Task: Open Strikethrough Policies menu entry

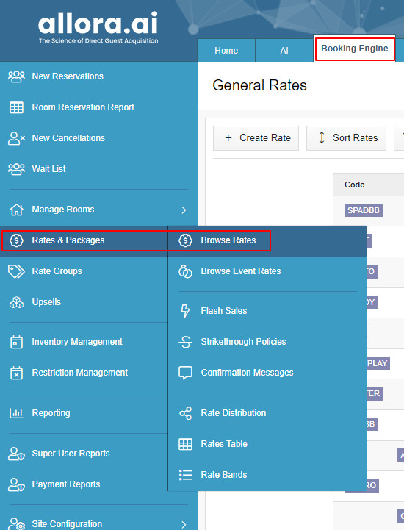Action: click(267, 342)
